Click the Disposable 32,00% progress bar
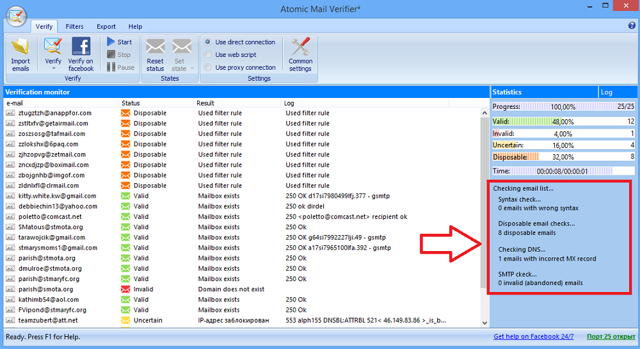 point(563,157)
